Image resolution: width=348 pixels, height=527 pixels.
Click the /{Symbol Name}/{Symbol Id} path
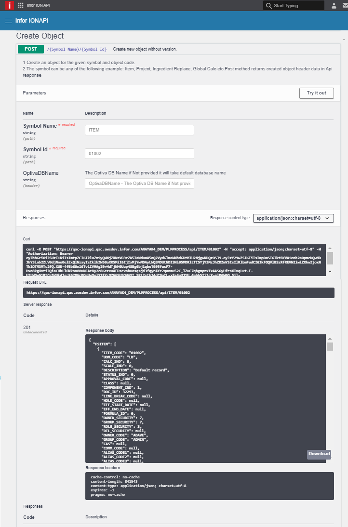point(77,49)
